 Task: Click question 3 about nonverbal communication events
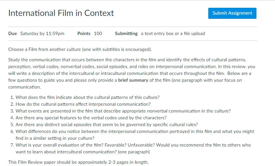click(123, 111)
